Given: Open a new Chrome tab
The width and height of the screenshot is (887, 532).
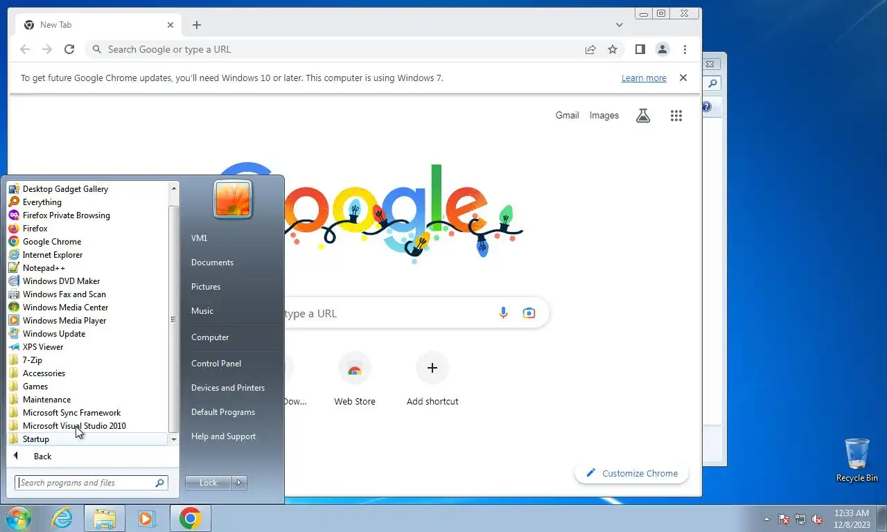Looking at the screenshot, I should pyautogui.click(x=197, y=25).
